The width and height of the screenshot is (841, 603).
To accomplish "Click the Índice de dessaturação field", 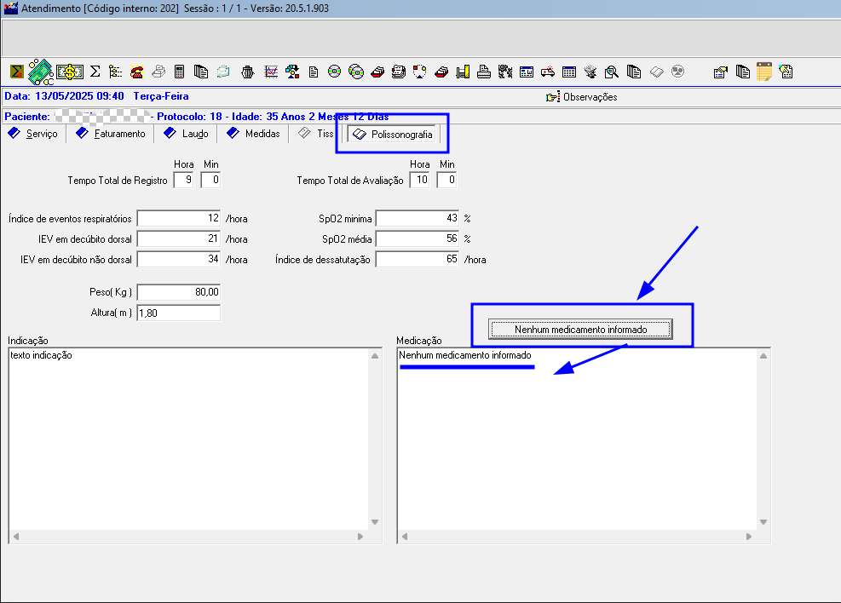I will 418,260.
